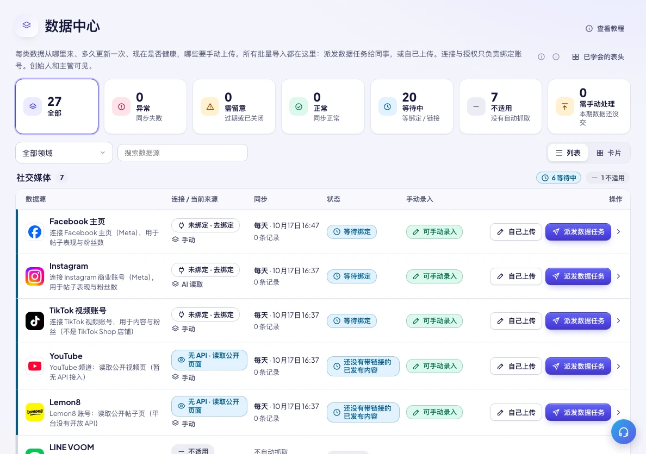The height and width of the screenshot is (454, 646).
Task: Click the 搜索数据源 search field
Action: (x=183, y=153)
